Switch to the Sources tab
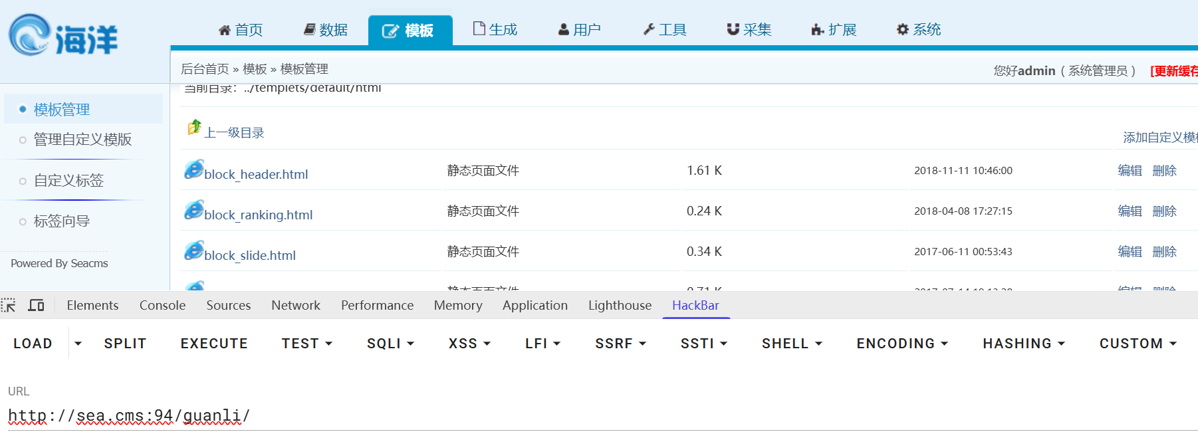The height and width of the screenshot is (432, 1198). click(x=229, y=306)
